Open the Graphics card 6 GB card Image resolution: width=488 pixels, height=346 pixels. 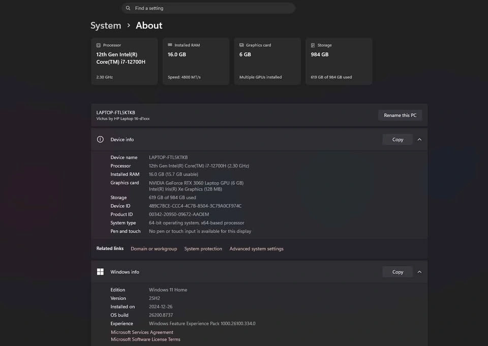[x=268, y=61]
